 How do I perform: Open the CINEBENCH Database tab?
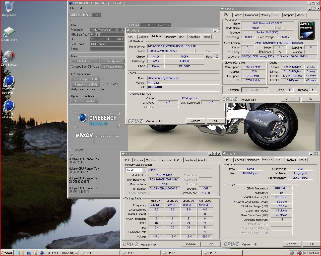point(156,25)
